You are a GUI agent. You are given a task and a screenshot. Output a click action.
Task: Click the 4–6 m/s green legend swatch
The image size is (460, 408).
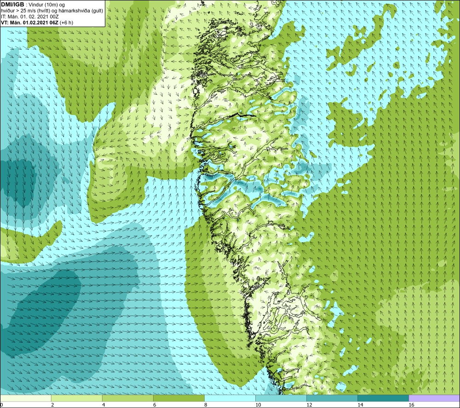[128, 398]
